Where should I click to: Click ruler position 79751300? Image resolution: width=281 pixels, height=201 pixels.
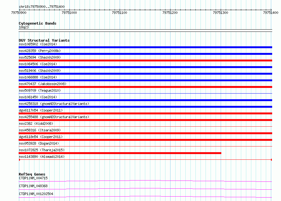coord(220,13)
